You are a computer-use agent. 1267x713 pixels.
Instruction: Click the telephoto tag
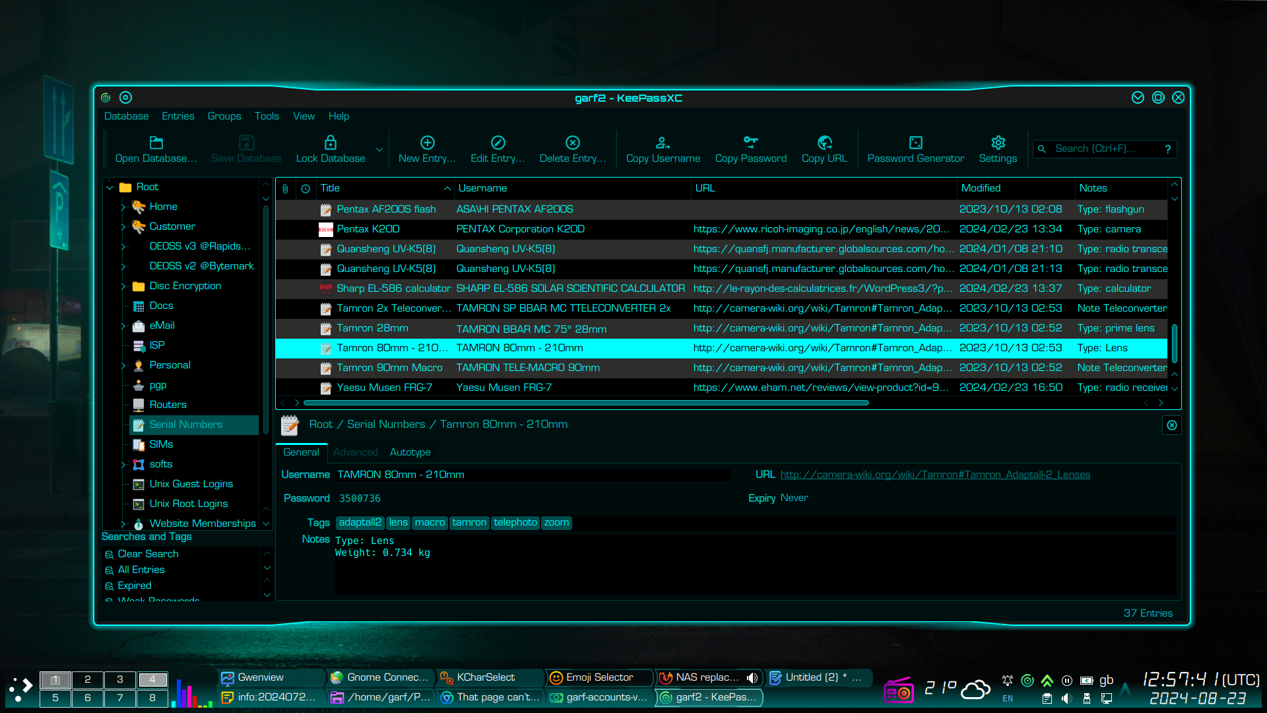click(515, 523)
